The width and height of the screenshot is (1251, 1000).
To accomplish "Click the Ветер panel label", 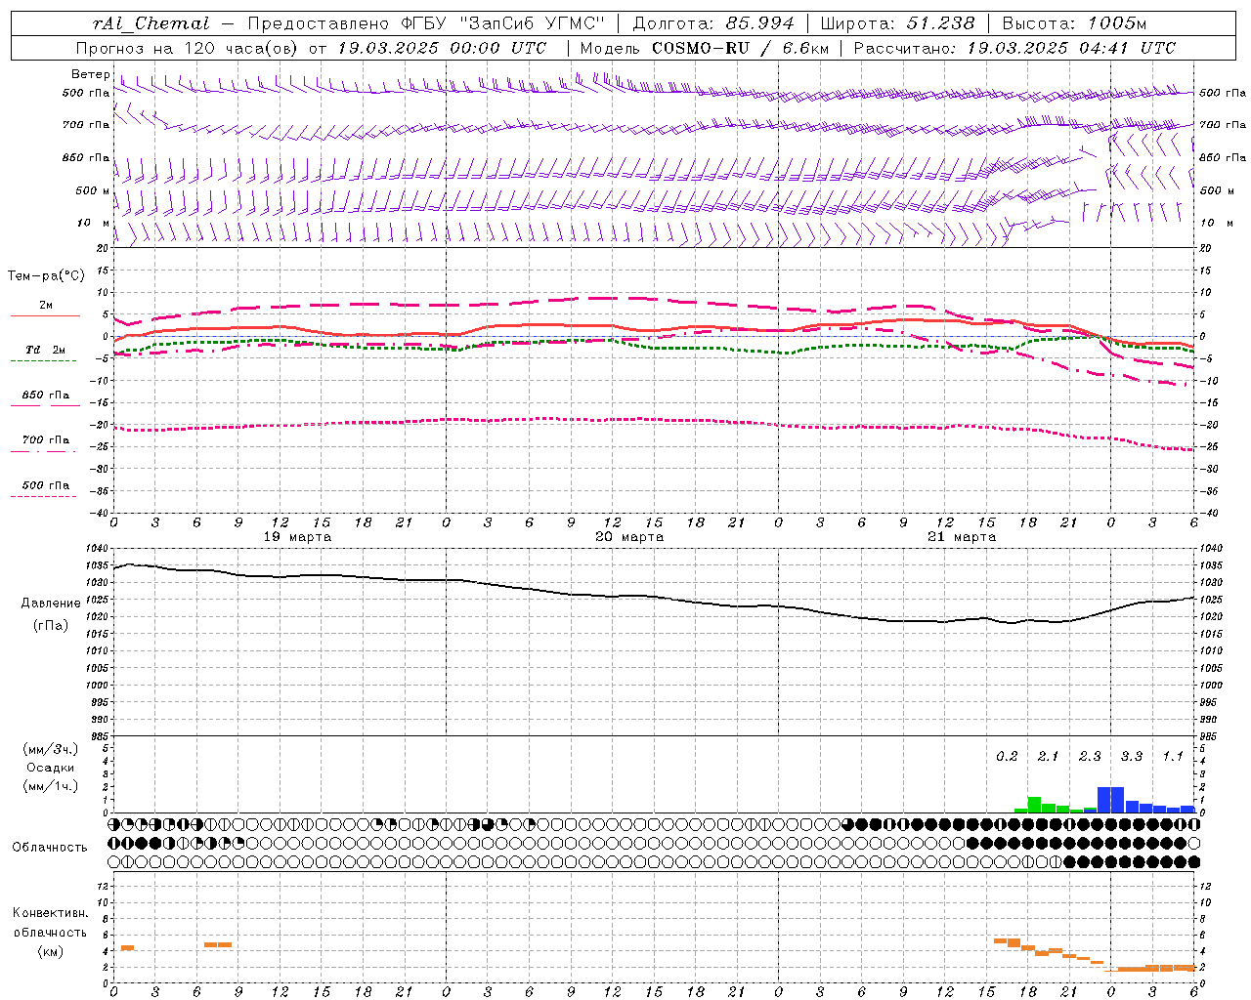I will coord(91,74).
